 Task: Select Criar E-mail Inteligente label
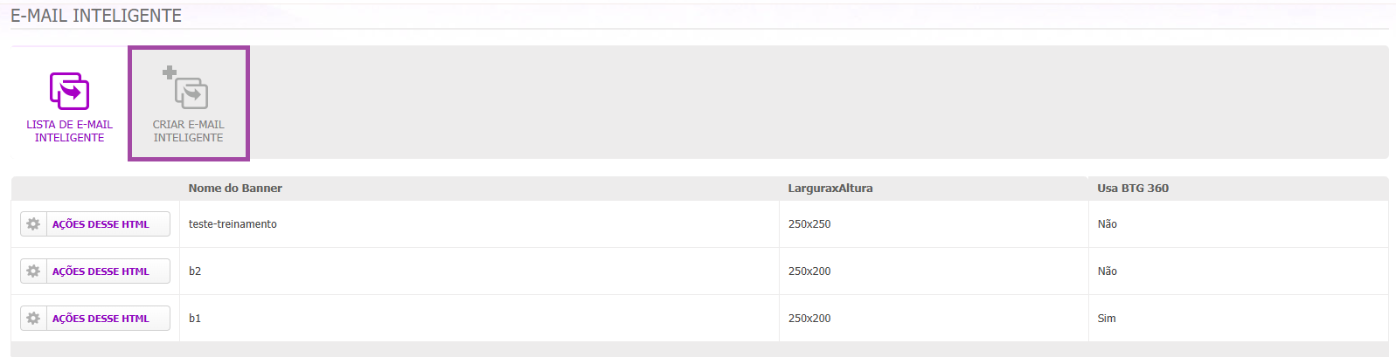(188, 131)
